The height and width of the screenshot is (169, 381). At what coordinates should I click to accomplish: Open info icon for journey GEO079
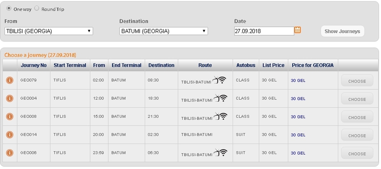[x=9, y=80]
